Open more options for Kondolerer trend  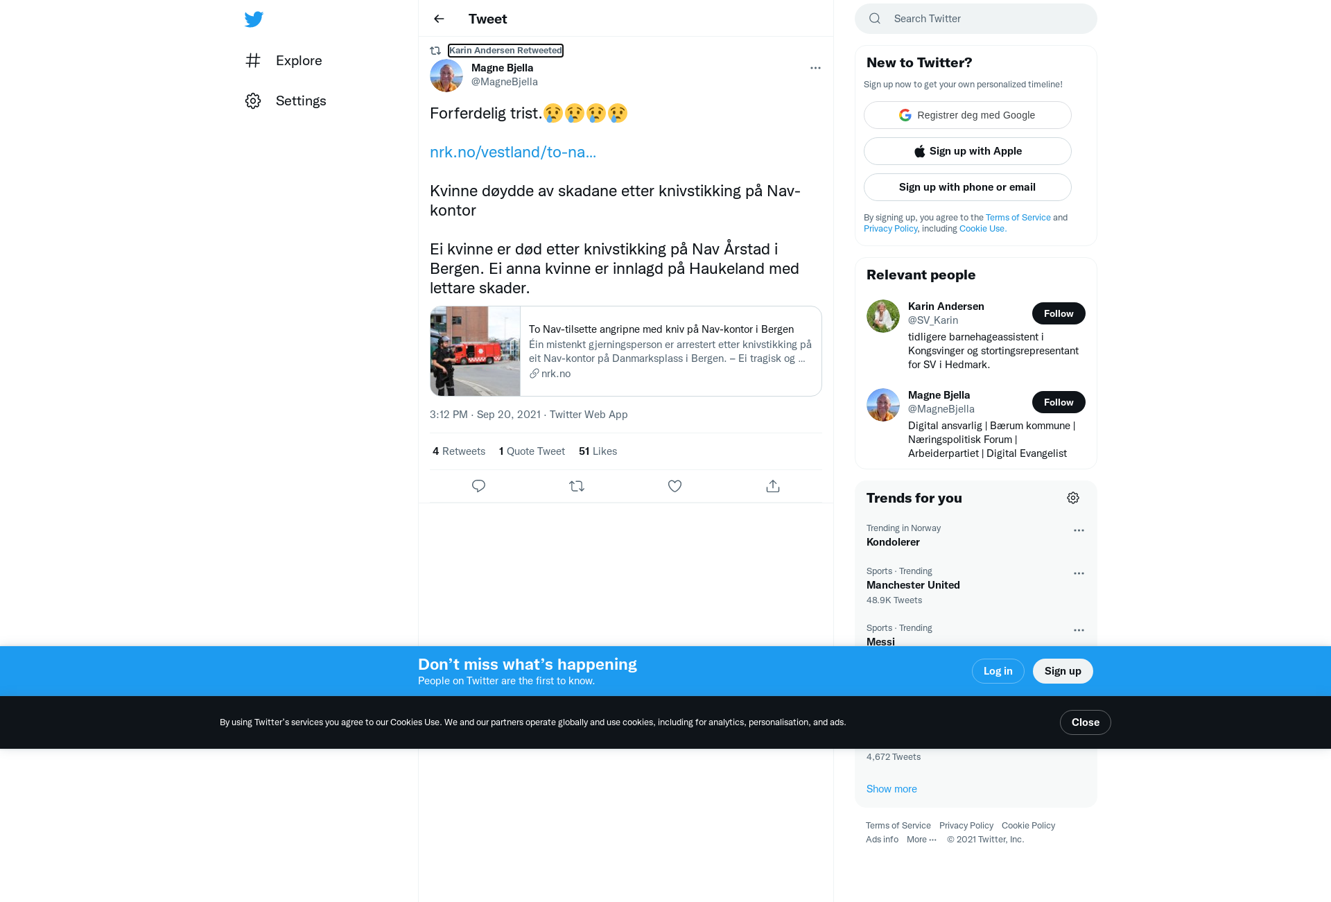pos(1079,530)
